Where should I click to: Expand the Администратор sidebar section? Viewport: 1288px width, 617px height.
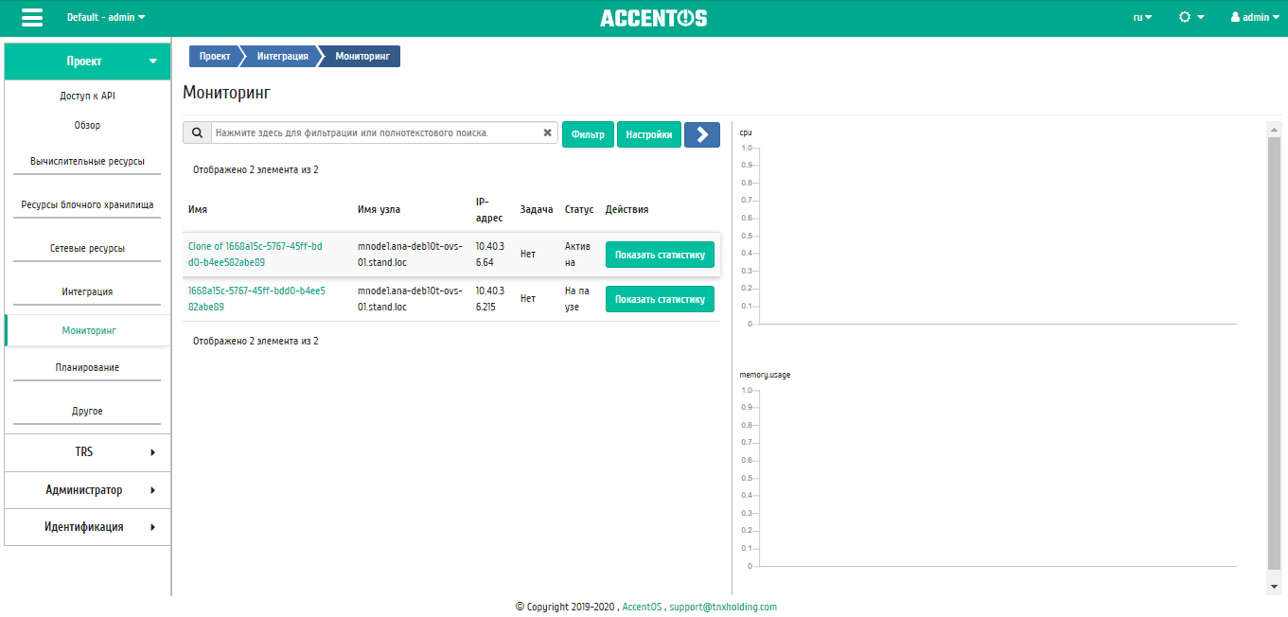tap(87, 490)
